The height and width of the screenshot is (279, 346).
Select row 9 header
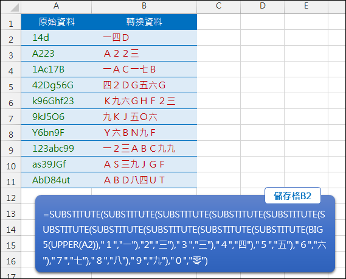[x=11, y=149]
